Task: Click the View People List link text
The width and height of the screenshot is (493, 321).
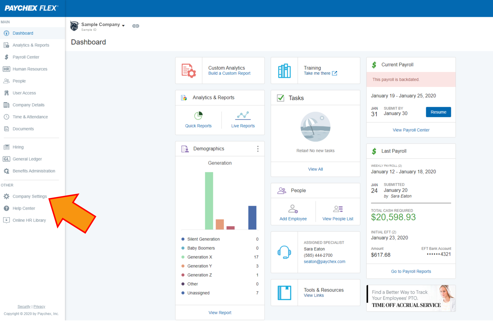Action: pos(338,219)
